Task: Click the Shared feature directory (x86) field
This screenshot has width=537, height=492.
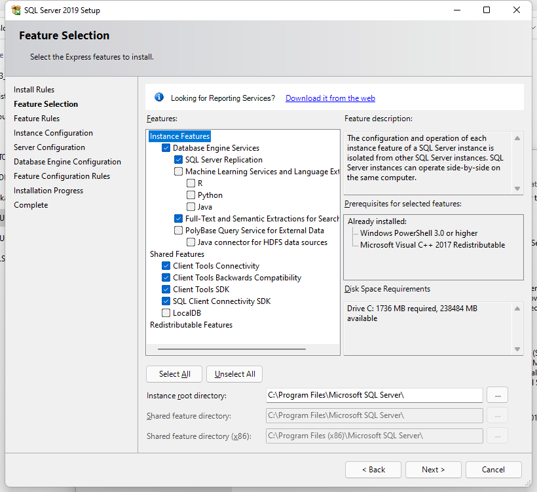Action: click(x=375, y=436)
